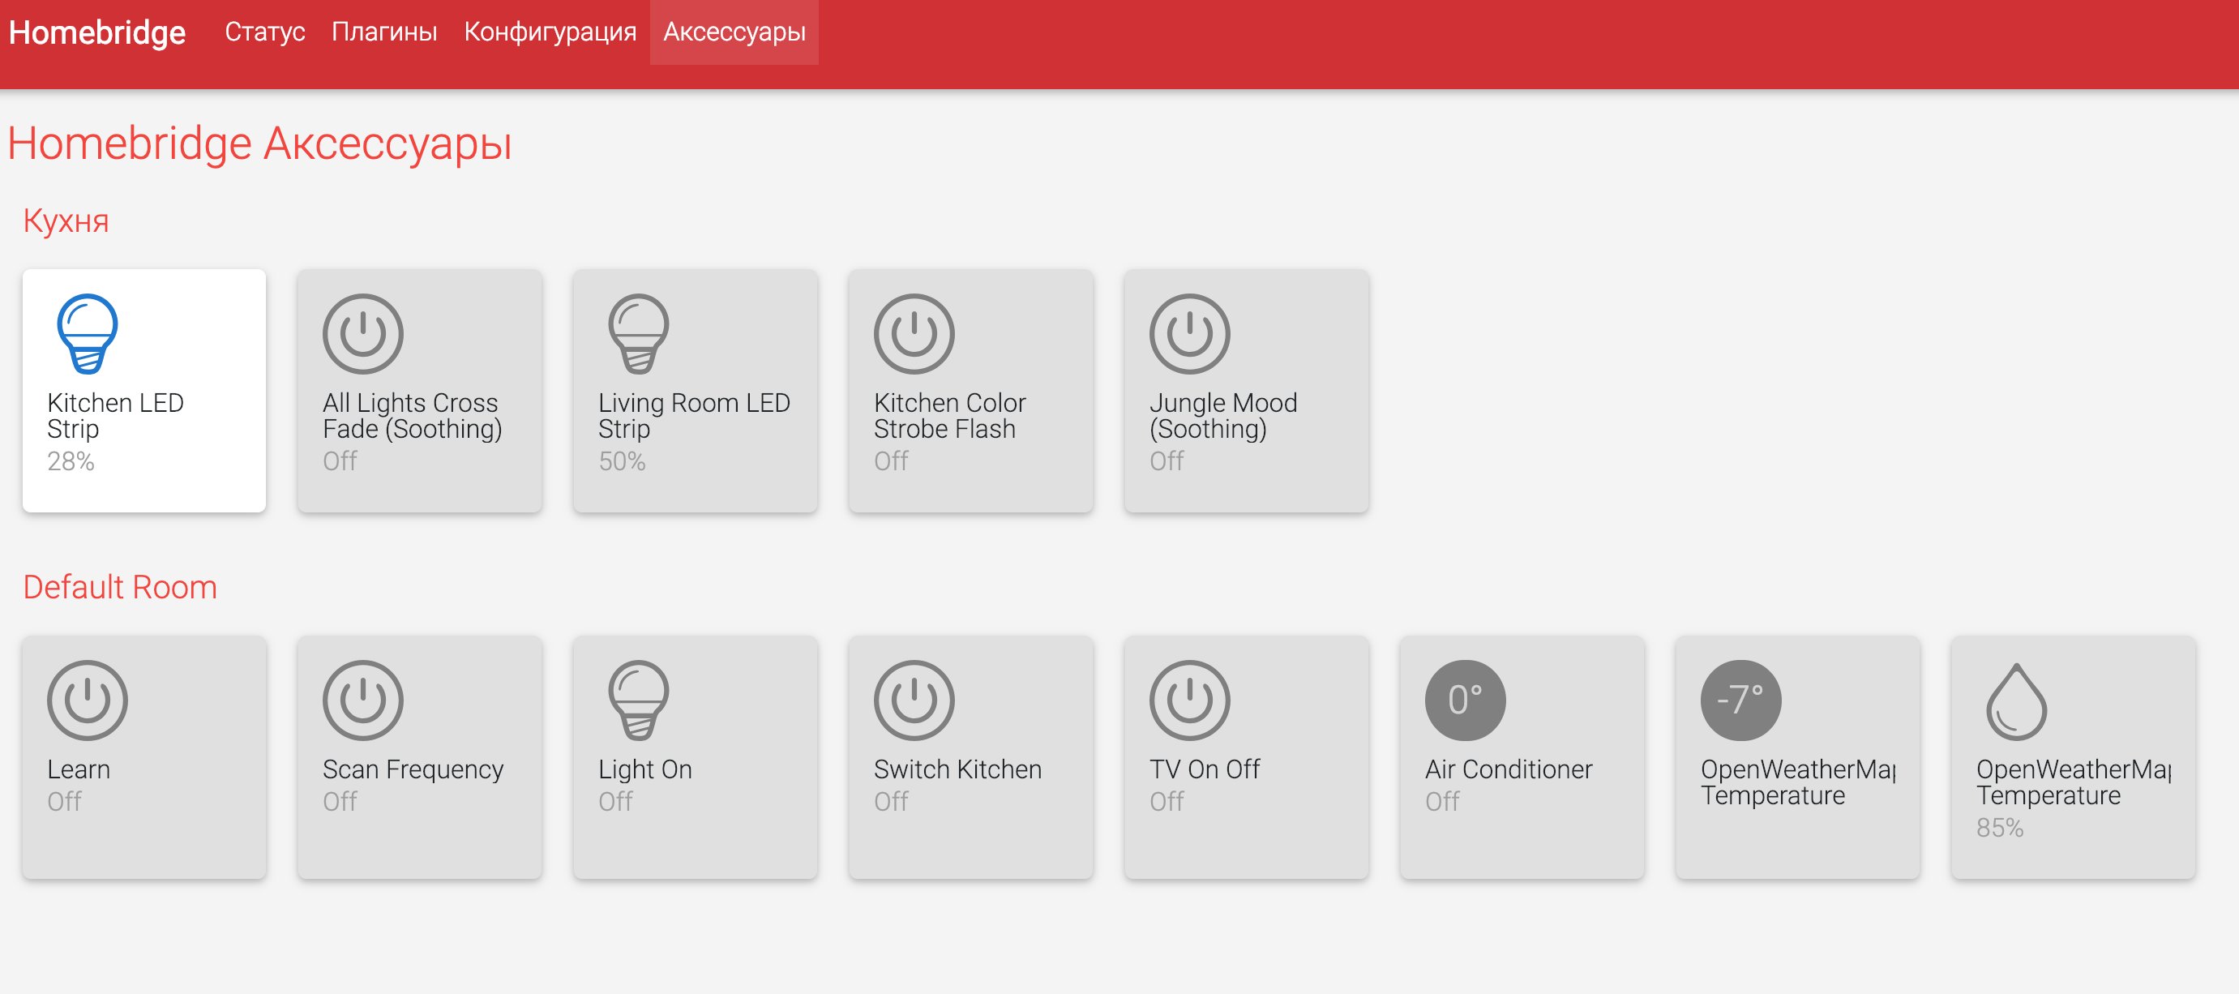This screenshot has height=994, width=2239.
Task: Turn on the TV On Off switch
Action: click(1189, 698)
